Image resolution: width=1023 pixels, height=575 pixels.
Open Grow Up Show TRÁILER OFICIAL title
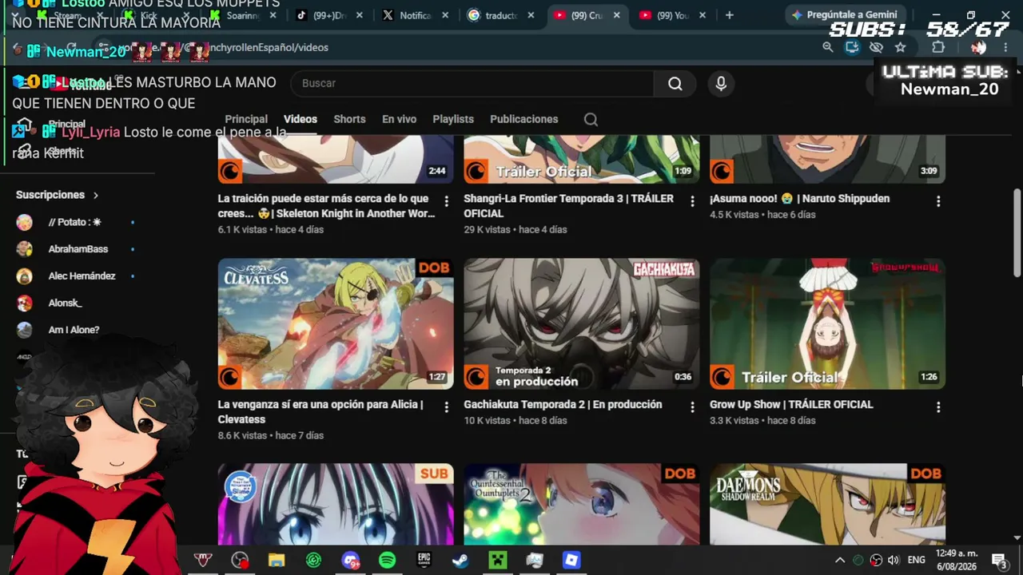pos(791,405)
